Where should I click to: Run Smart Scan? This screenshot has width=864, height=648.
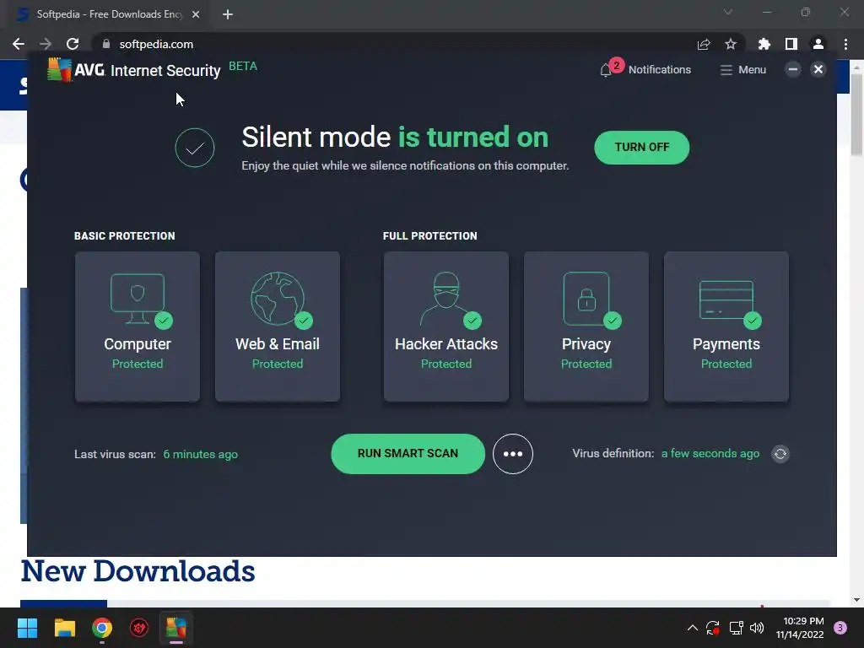(408, 453)
